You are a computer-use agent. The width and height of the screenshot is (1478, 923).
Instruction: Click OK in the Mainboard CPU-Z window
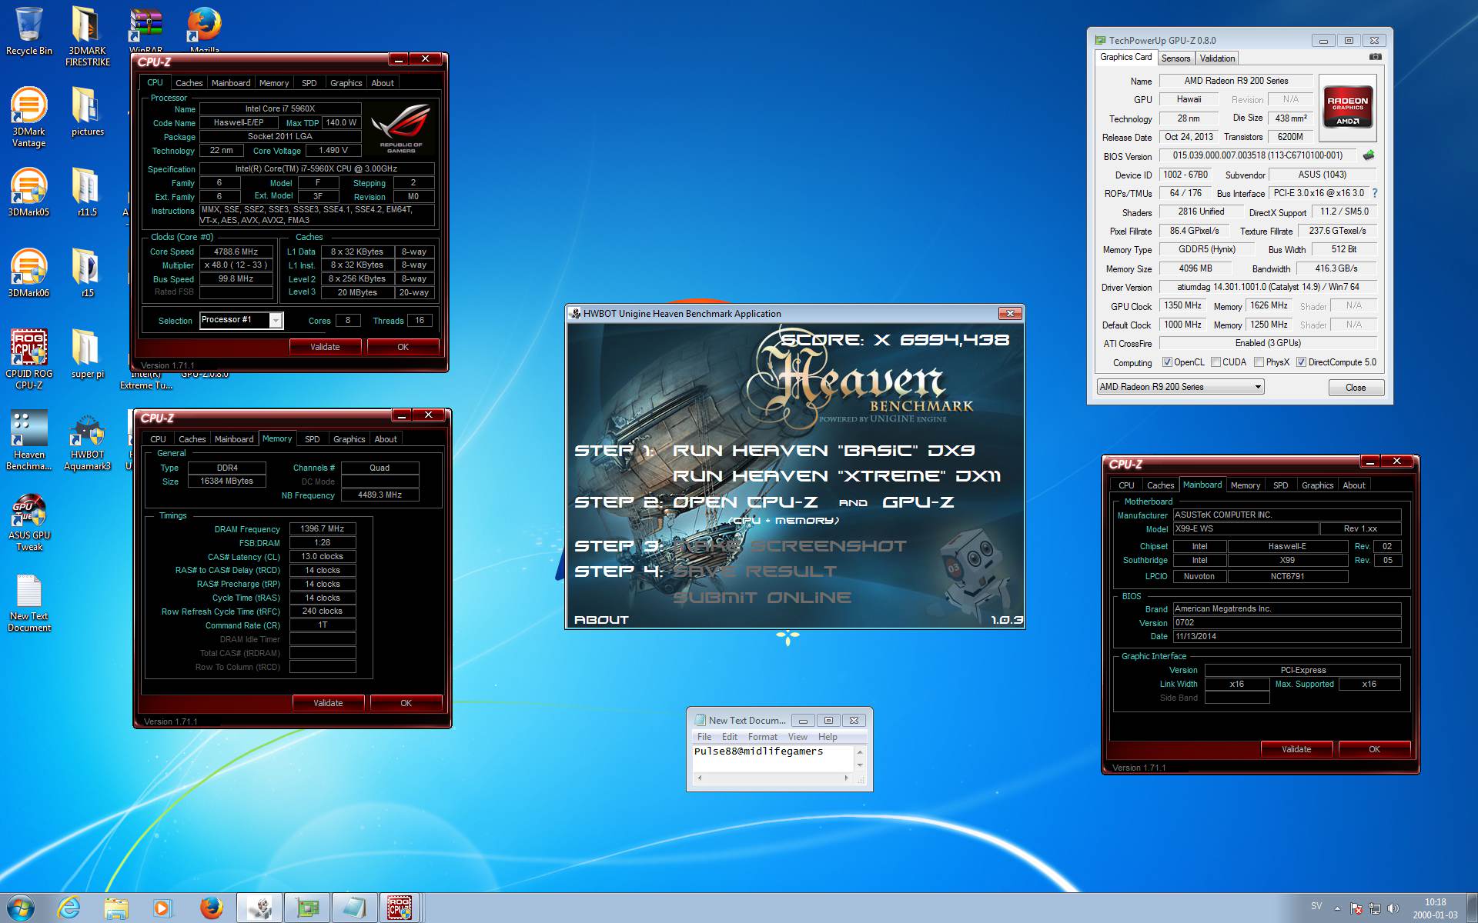1374,749
